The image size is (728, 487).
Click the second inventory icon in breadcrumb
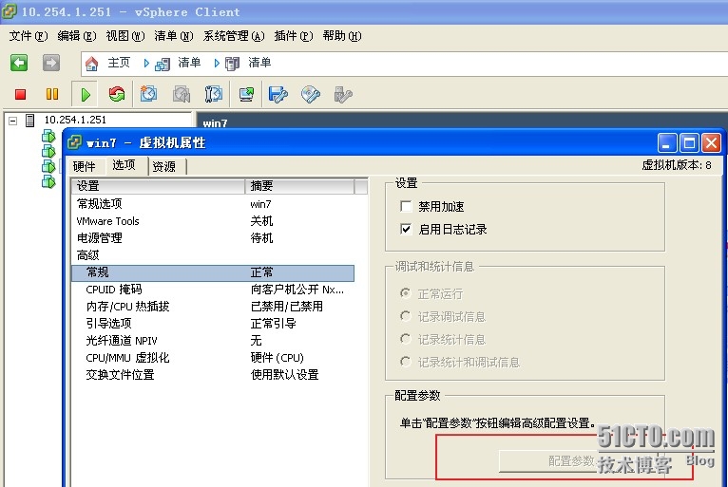(232, 64)
